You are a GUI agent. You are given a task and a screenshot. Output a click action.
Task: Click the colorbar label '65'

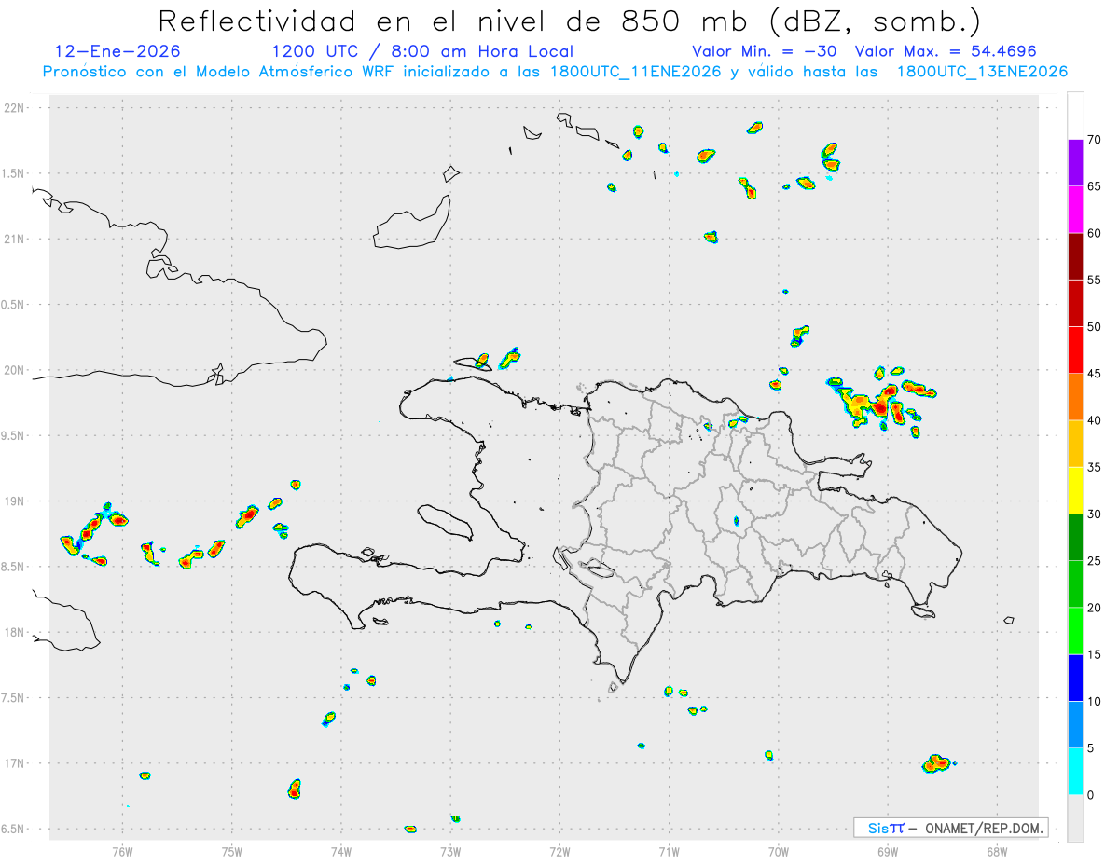(1095, 186)
